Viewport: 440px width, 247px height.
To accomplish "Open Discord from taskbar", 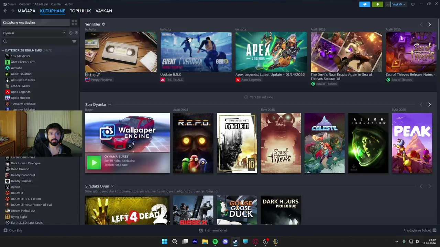I will [x=225, y=242].
